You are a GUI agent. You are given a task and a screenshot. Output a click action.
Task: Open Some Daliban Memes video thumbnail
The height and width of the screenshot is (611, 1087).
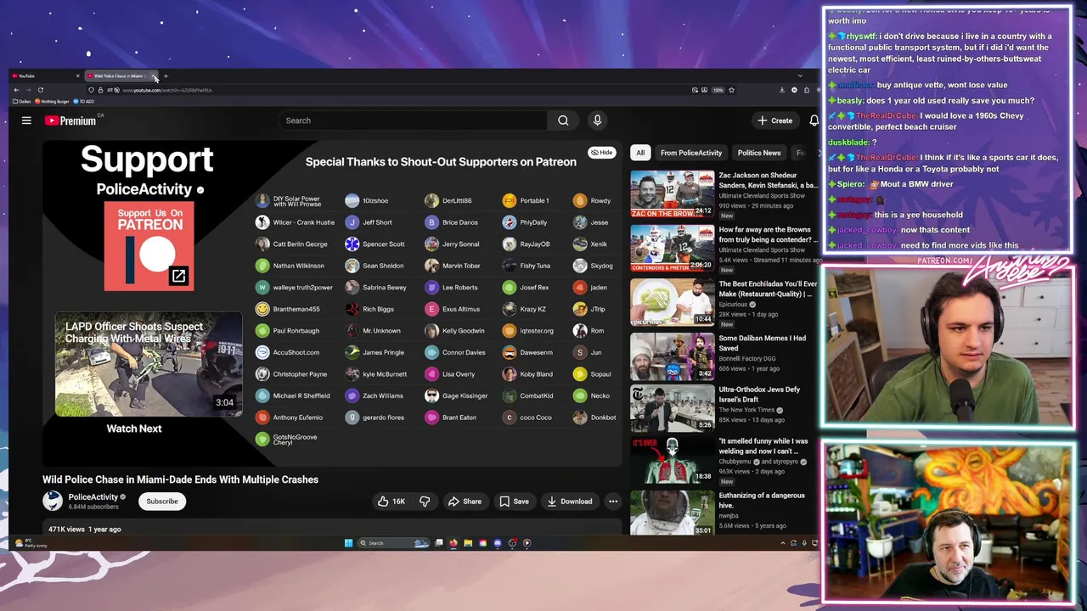[x=673, y=355]
